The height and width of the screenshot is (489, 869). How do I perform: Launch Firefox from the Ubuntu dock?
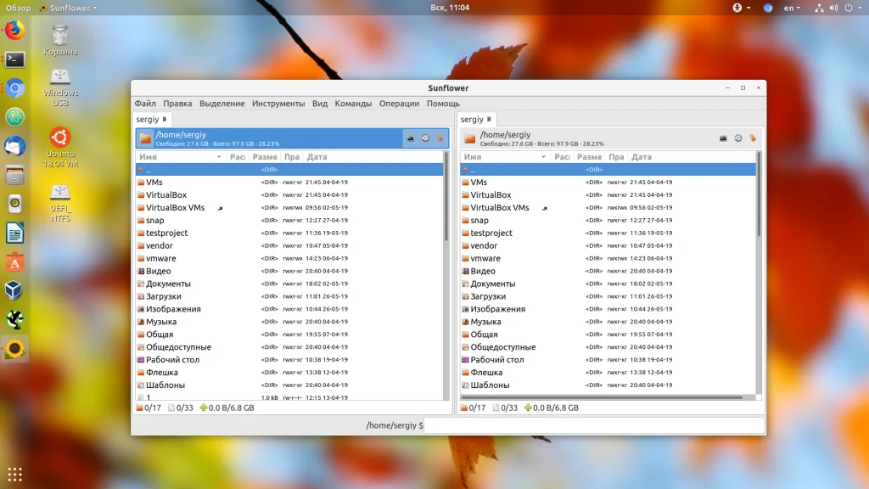tap(14, 31)
